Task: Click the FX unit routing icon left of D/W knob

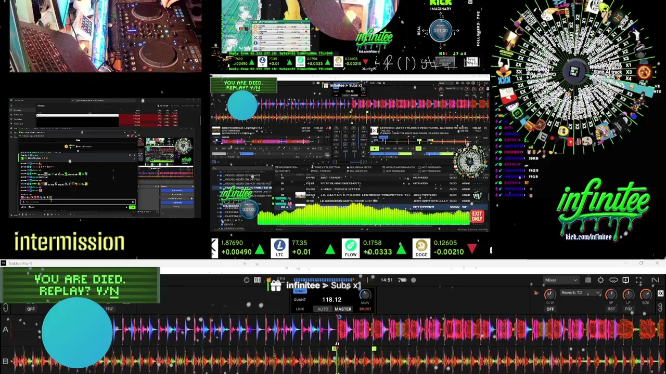Action: pos(536,293)
